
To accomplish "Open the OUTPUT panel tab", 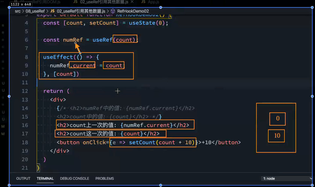I will pos(23,178).
